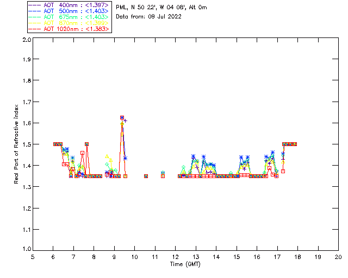Click the isolated data marker between 10 and 11
This screenshot has width=348, height=278.
coord(146,176)
